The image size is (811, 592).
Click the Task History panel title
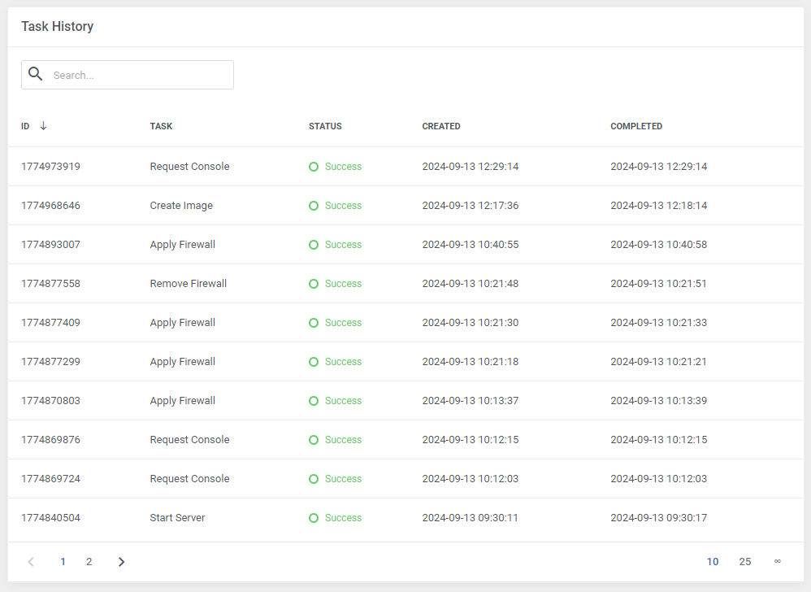[58, 26]
